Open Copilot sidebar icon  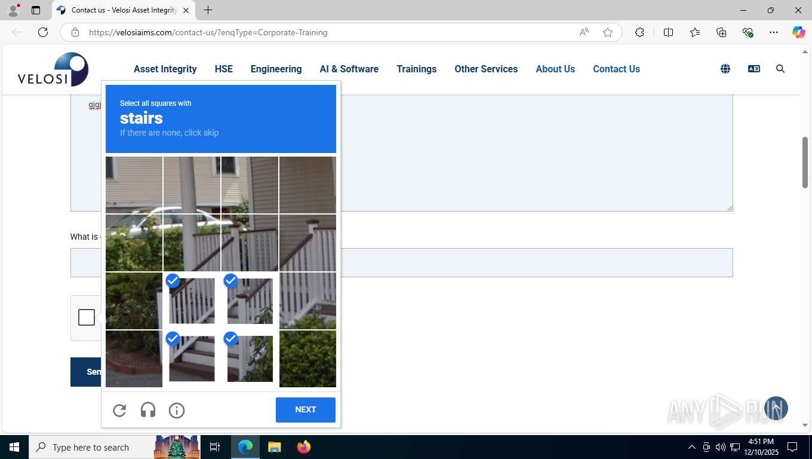click(x=799, y=32)
